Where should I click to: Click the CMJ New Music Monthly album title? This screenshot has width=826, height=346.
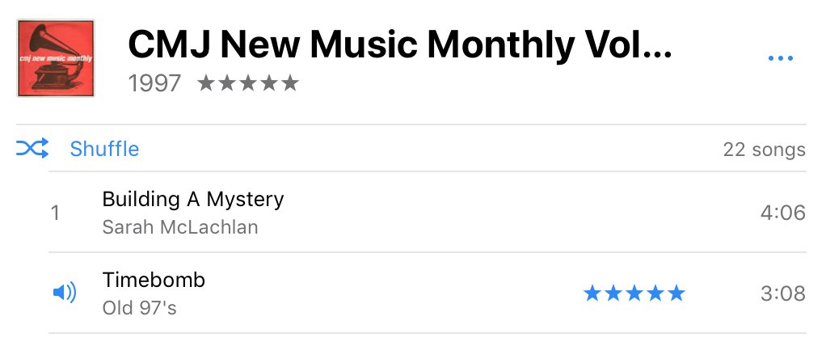click(x=399, y=46)
